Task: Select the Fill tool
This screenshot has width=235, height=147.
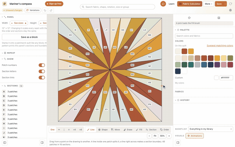Action: pos(139,130)
